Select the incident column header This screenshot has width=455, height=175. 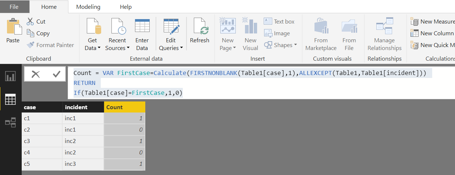(83, 107)
